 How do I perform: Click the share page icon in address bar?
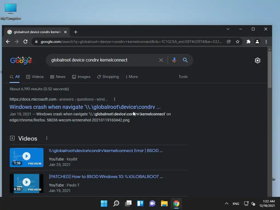[x=229, y=42]
